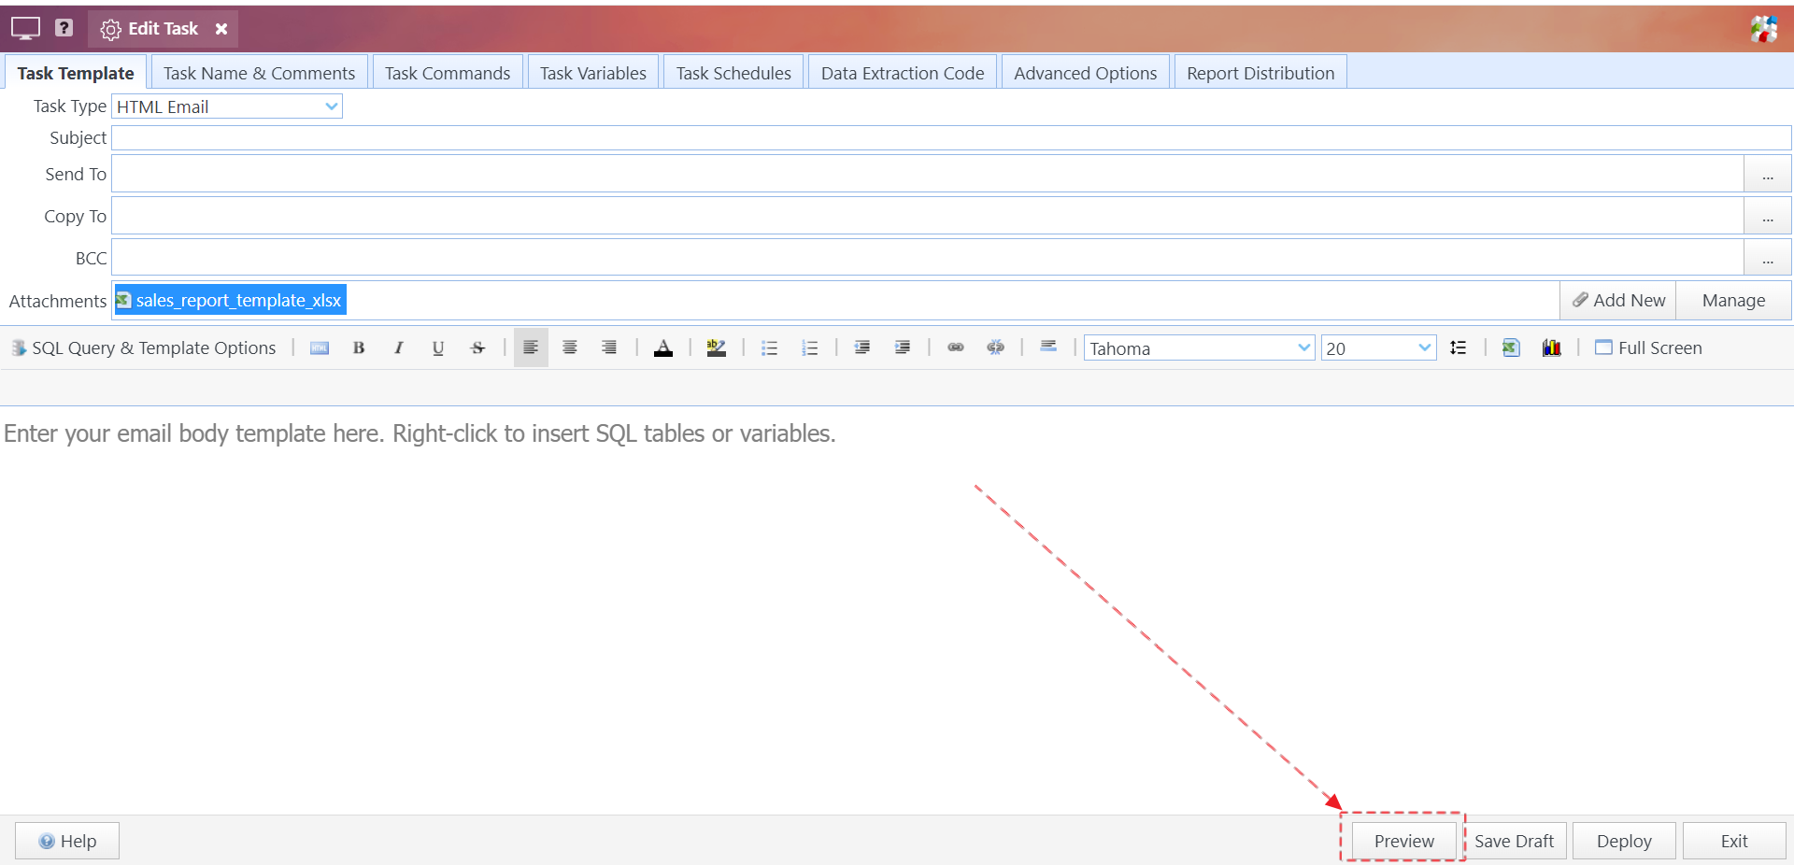Click into the Copy To field
The width and height of the screenshot is (1794, 865).
pos(928,216)
